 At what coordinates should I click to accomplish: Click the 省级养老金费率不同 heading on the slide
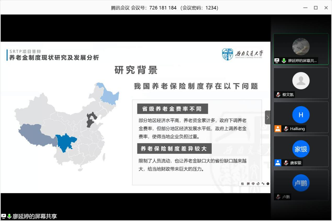[172, 109]
